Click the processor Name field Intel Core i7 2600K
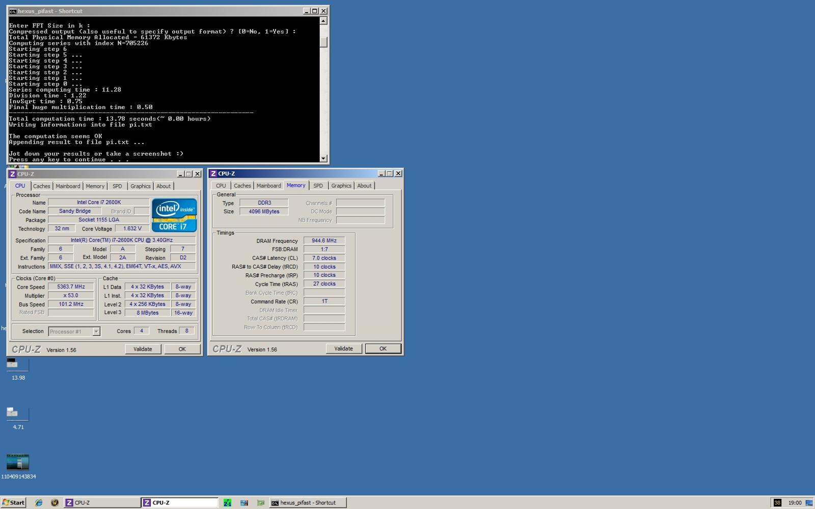 (x=99, y=202)
